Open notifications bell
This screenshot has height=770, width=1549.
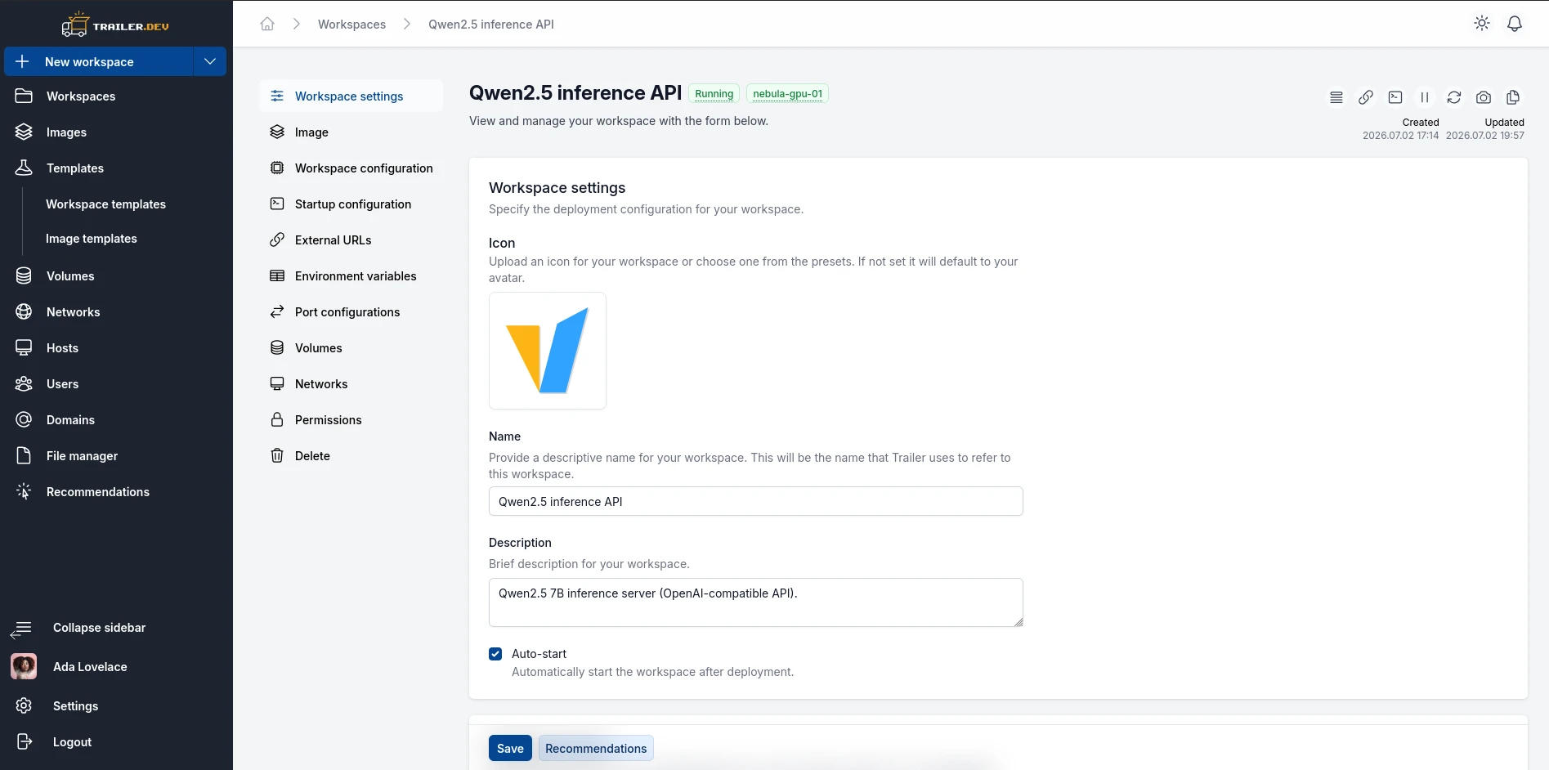pyautogui.click(x=1515, y=24)
